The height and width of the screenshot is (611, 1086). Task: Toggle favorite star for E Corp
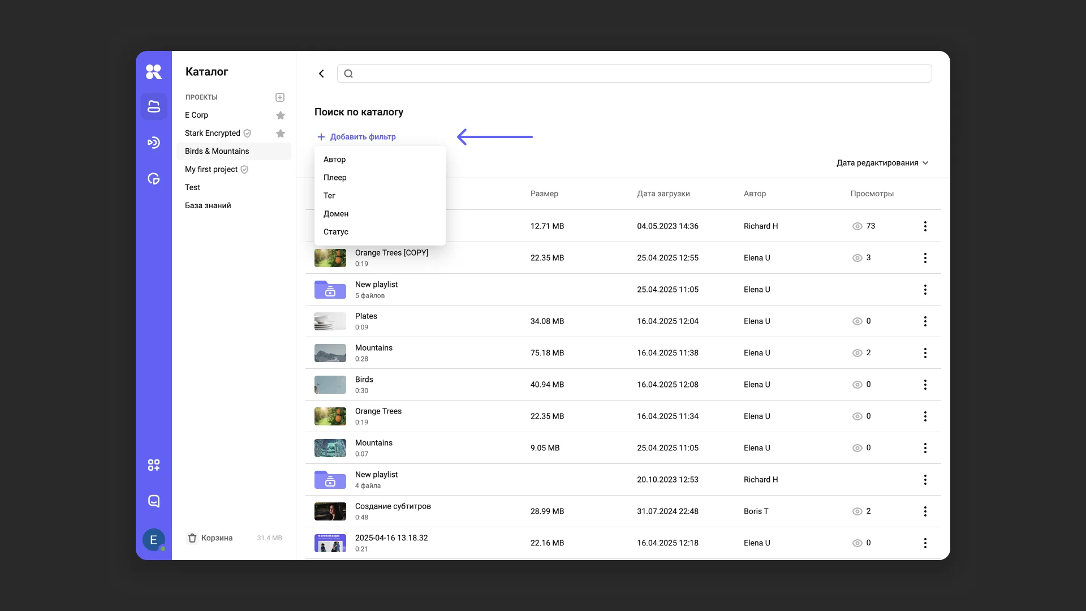coord(281,115)
